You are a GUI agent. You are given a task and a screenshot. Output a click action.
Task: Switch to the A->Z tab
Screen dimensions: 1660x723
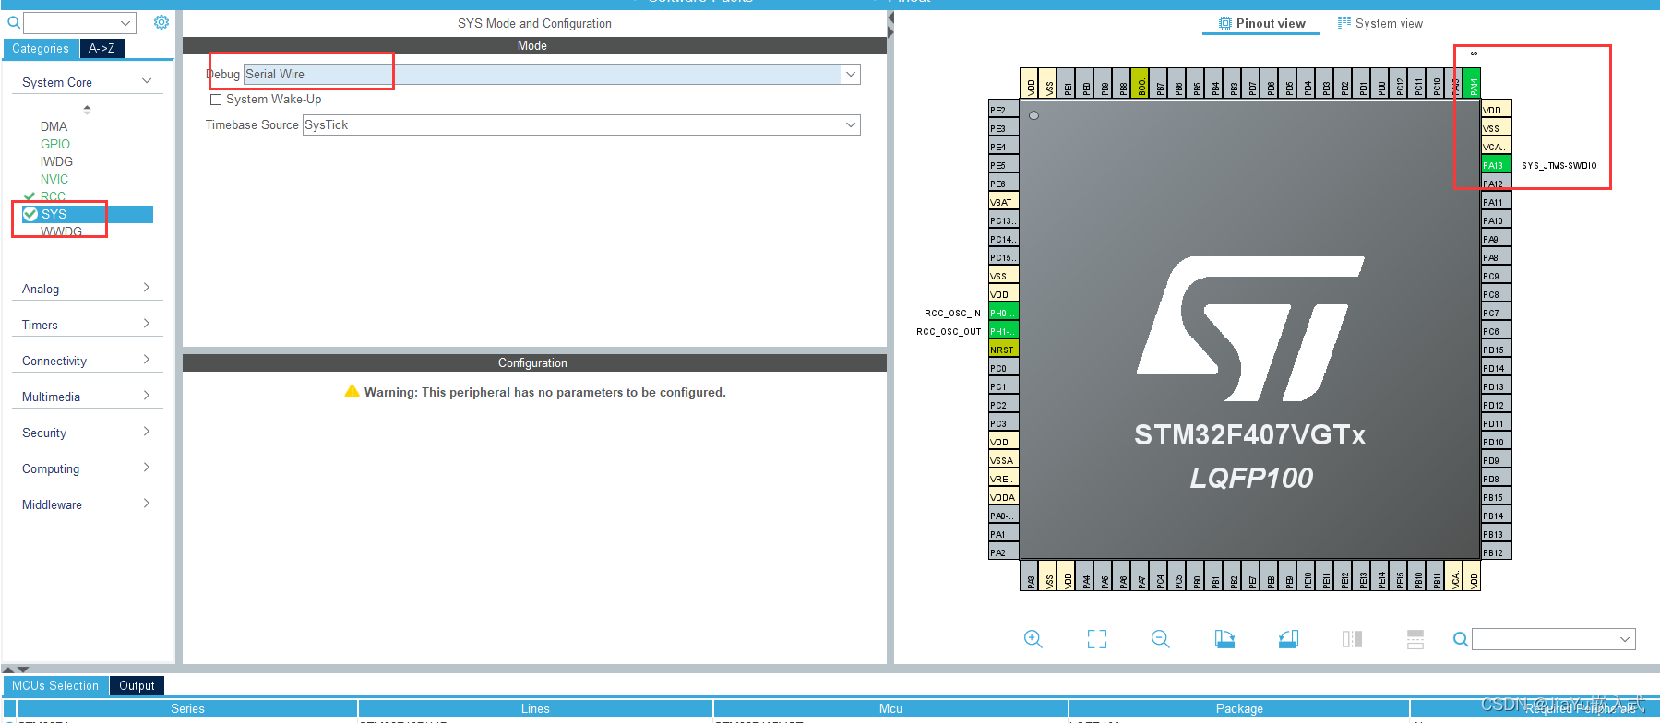pos(102,48)
